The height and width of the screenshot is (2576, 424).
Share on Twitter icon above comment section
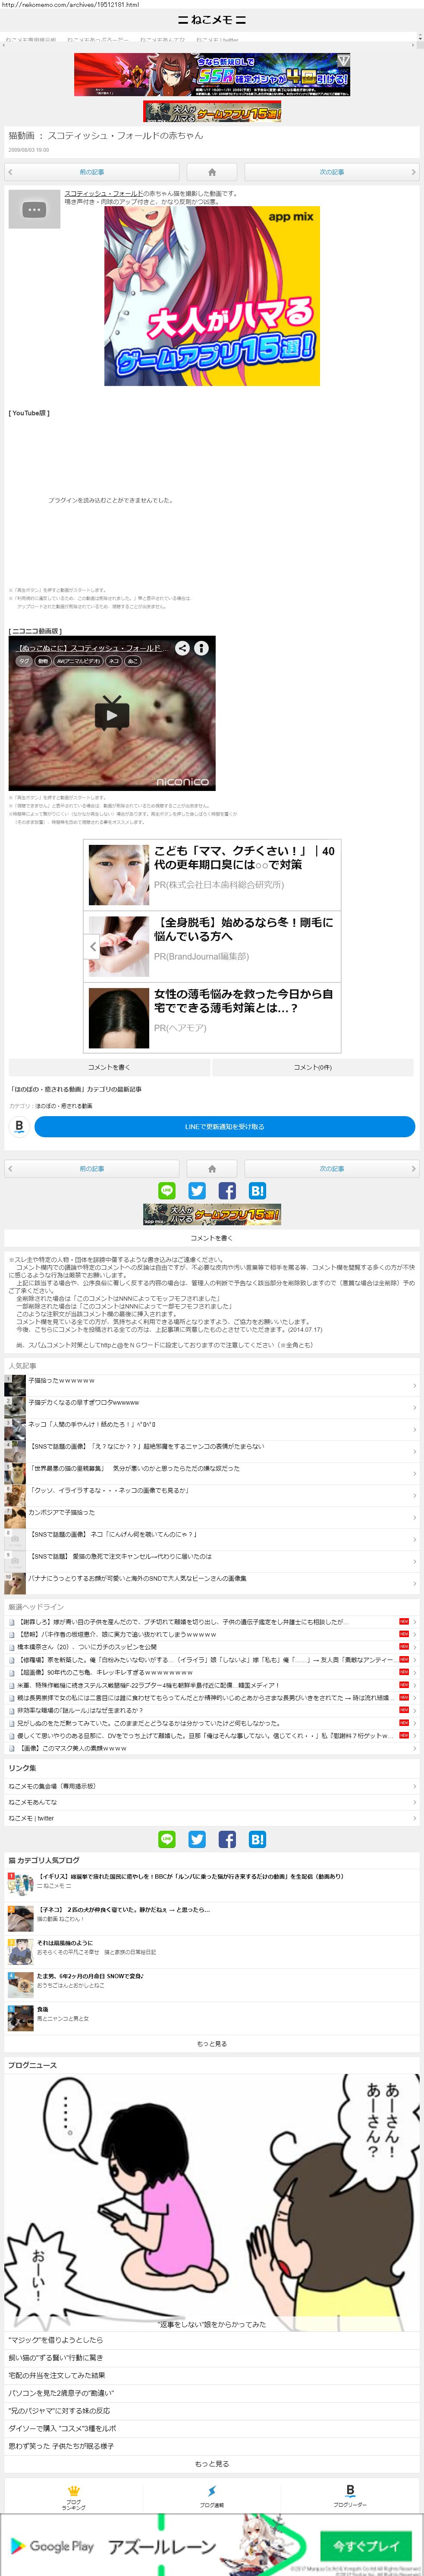(197, 1190)
